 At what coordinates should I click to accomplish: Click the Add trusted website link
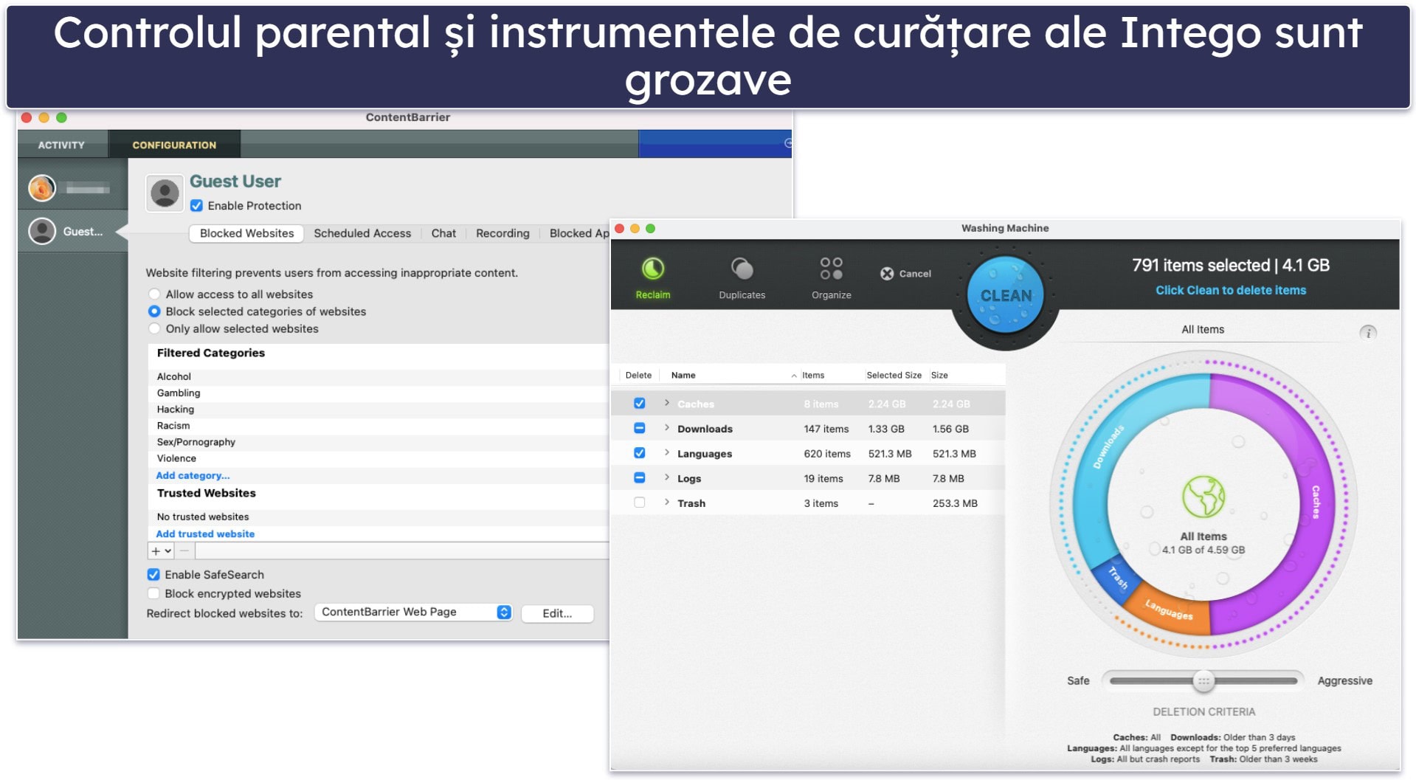pos(205,534)
